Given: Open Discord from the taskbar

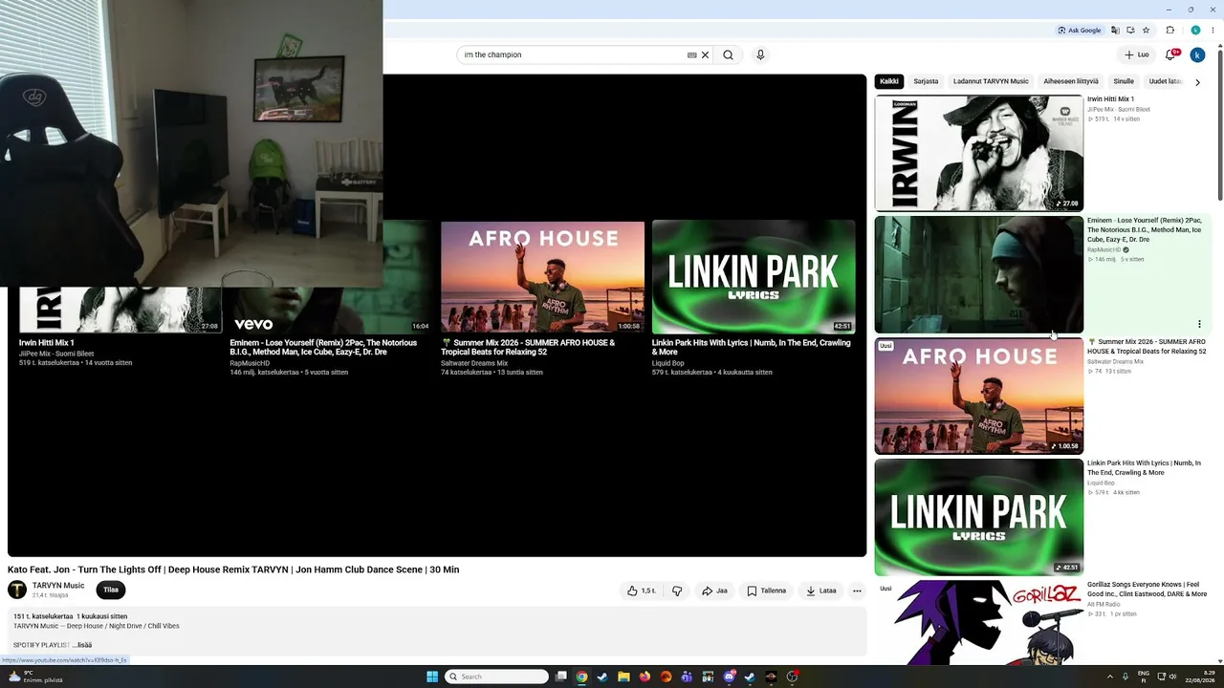Looking at the screenshot, I should 730,677.
